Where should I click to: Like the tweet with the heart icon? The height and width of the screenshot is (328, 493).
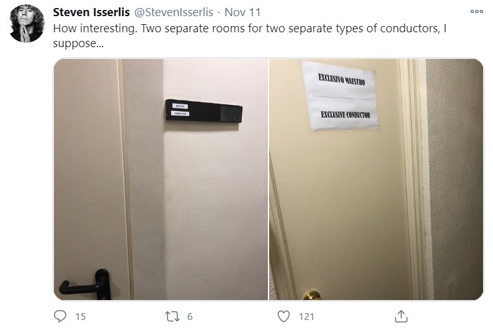pyautogui.click(x=283, y=316)
